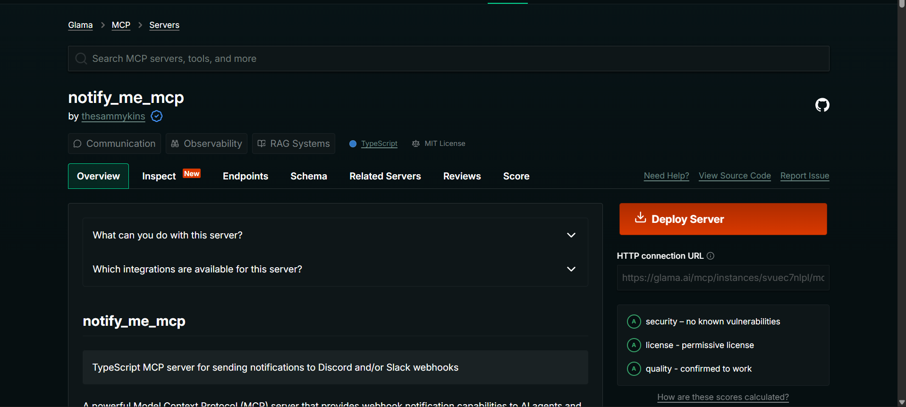
Task: Select the Observability category tag
Action: 206,144
